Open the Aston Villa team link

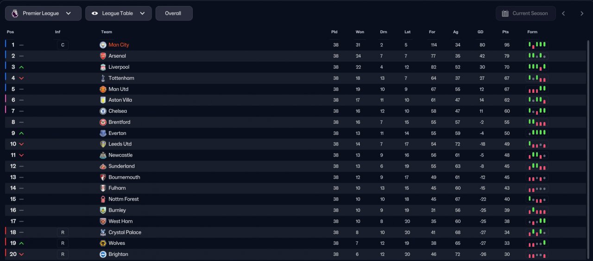tap(120, 100)
